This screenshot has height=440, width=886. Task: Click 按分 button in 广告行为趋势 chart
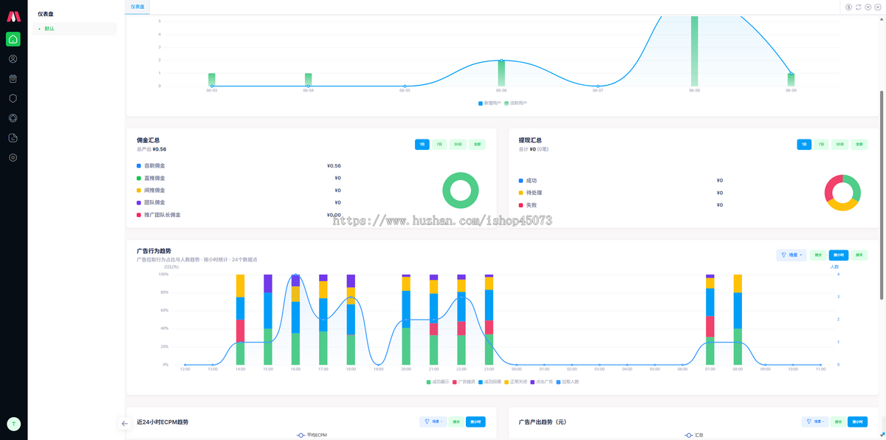818,255
